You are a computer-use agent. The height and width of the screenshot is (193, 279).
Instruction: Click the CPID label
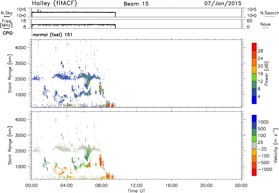pyautogui.click(x=8, y=33)
